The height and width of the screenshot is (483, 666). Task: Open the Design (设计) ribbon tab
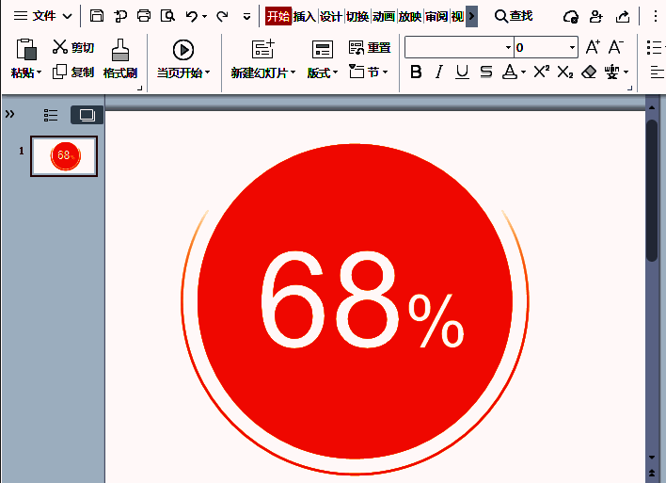tap(330, 16)
